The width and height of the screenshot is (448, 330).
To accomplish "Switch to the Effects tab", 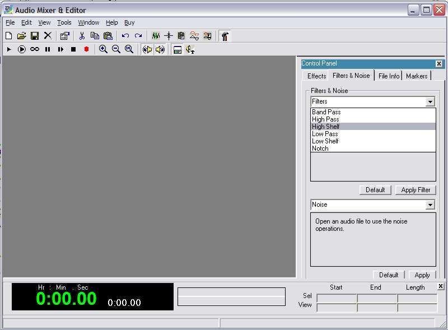I will tap(315, 76).
